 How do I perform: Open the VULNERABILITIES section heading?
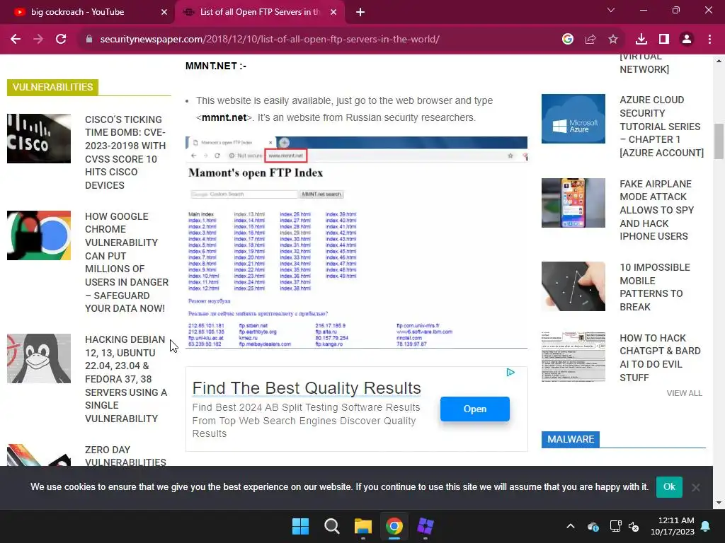(52, 87)
